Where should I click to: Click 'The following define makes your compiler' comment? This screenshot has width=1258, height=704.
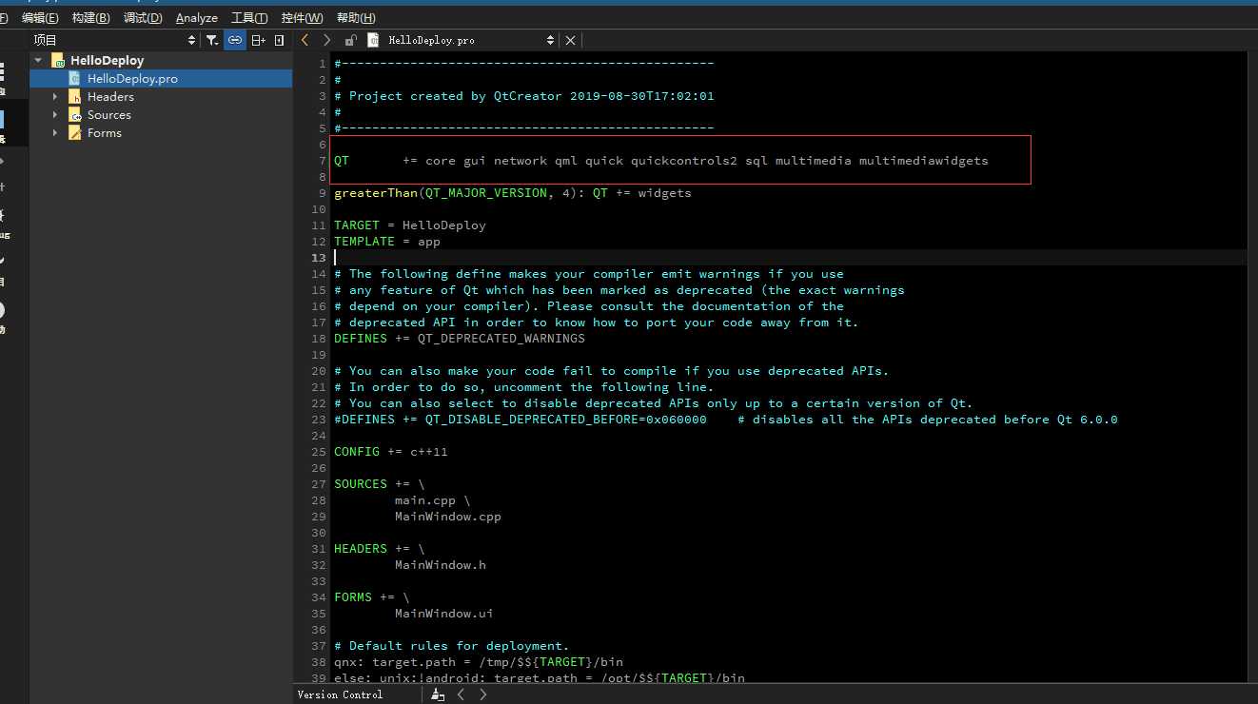click(589, 274)
